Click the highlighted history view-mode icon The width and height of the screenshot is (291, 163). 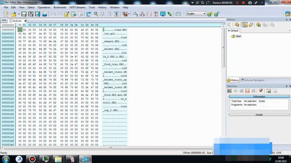(245, 25)
